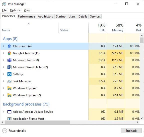Screen dimensions: 144x137
Task: Click the horizontal scrollbar left arrow
Action: (x=2, y=122)
